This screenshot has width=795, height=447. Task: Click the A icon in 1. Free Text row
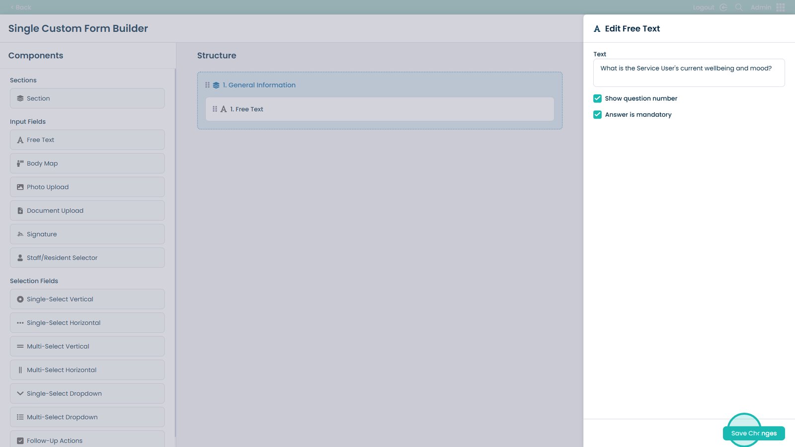click(224, 109)
